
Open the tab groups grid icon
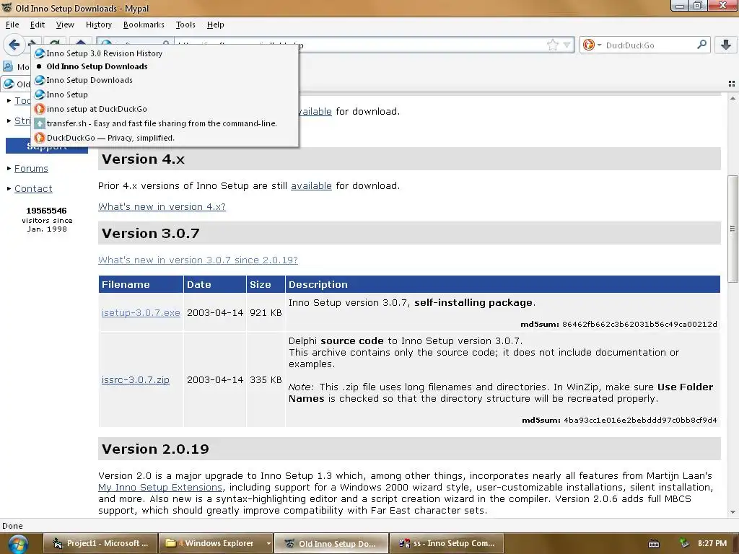(732, 84)
